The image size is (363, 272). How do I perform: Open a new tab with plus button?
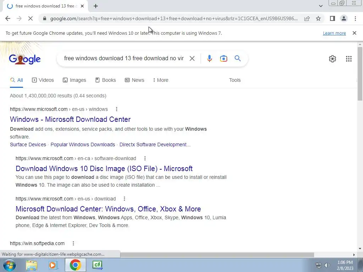96,6
